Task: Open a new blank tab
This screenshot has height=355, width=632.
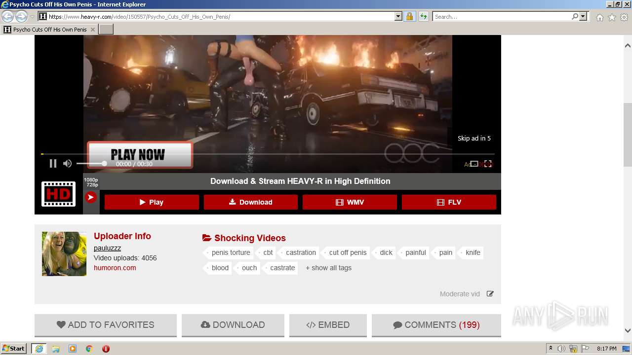Action: (106, 30)
